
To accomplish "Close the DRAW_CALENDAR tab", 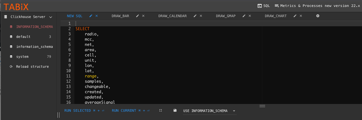I will point(201,16).
